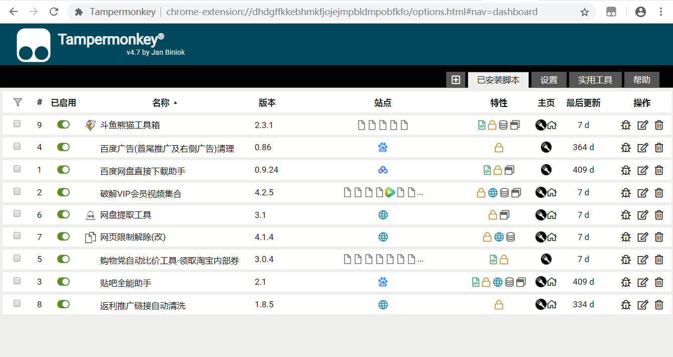Sort by 版本 column header
This screenshot has height=357, width=673.
click(x=267, y=103)
